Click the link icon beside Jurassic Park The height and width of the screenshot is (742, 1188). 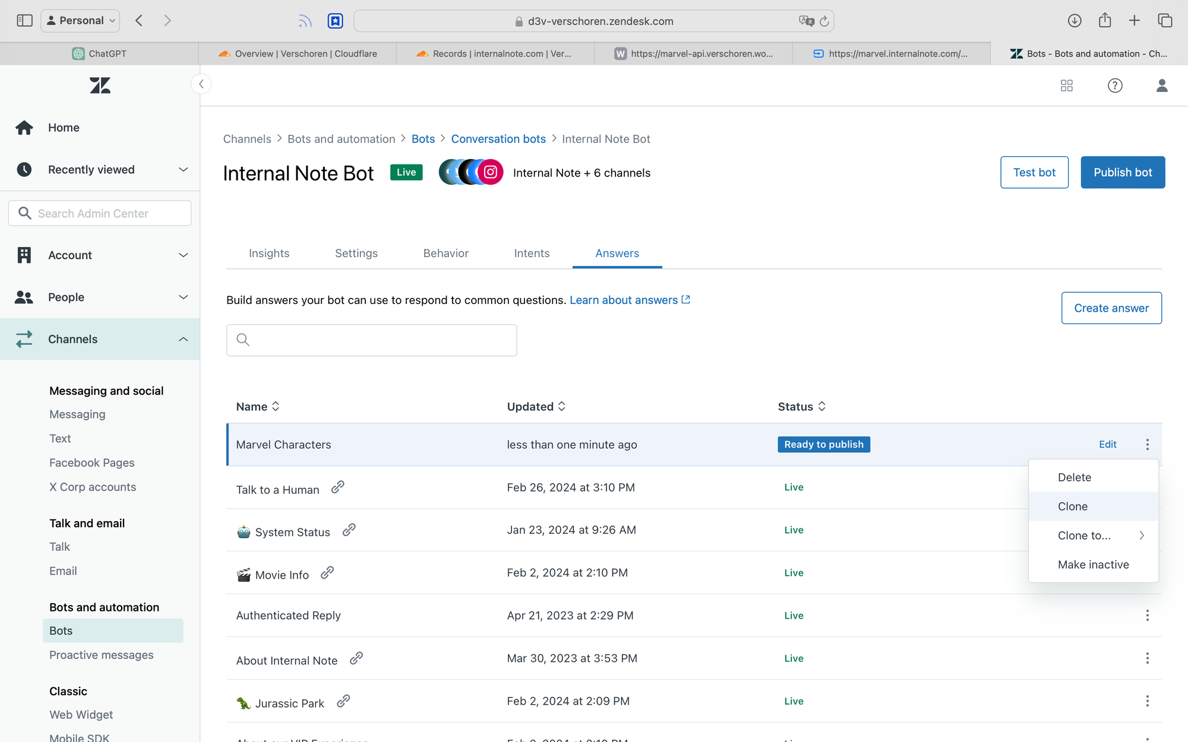pos(343,701)
